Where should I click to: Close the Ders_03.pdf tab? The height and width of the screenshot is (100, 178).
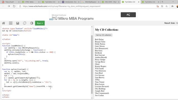click(19, 2)
